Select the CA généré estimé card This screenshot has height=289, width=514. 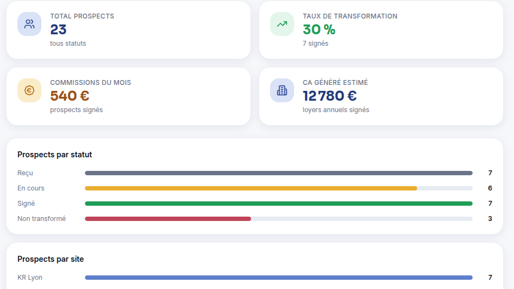[381, 96]
